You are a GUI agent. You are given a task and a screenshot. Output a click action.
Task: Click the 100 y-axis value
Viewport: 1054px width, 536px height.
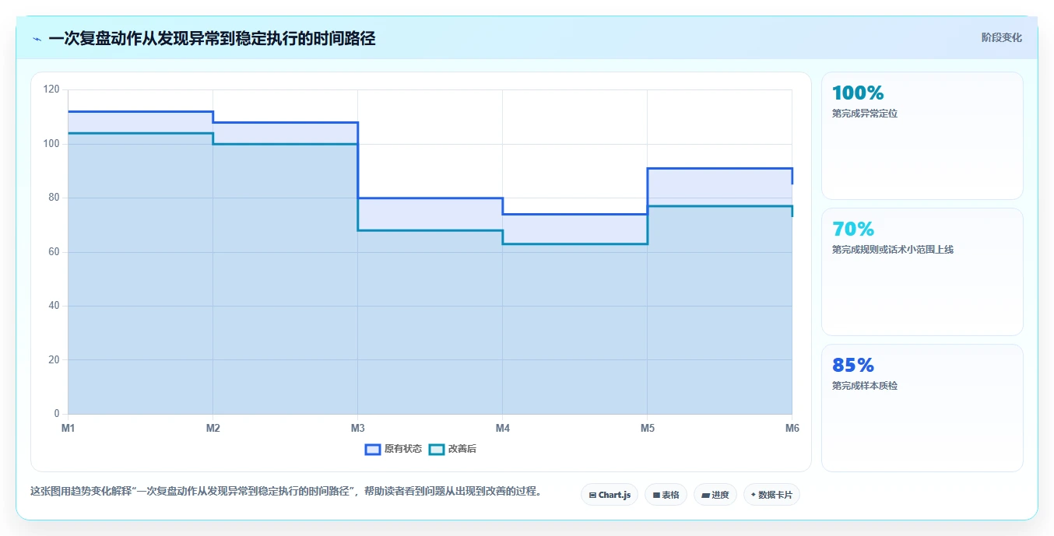pyautogui.click(x=52, y=144)
